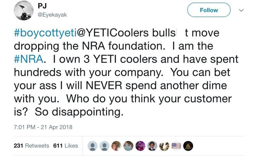Image resolution: width=257 pixels, height=156 pixels.
Task: Open the liker avatar right of suited man
Action: [x=164, y=146]
